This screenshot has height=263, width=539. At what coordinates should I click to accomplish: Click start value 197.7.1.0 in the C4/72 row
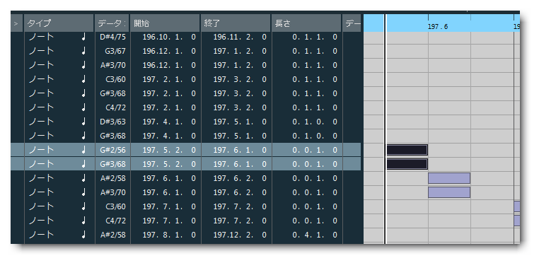tap(169, 221)
